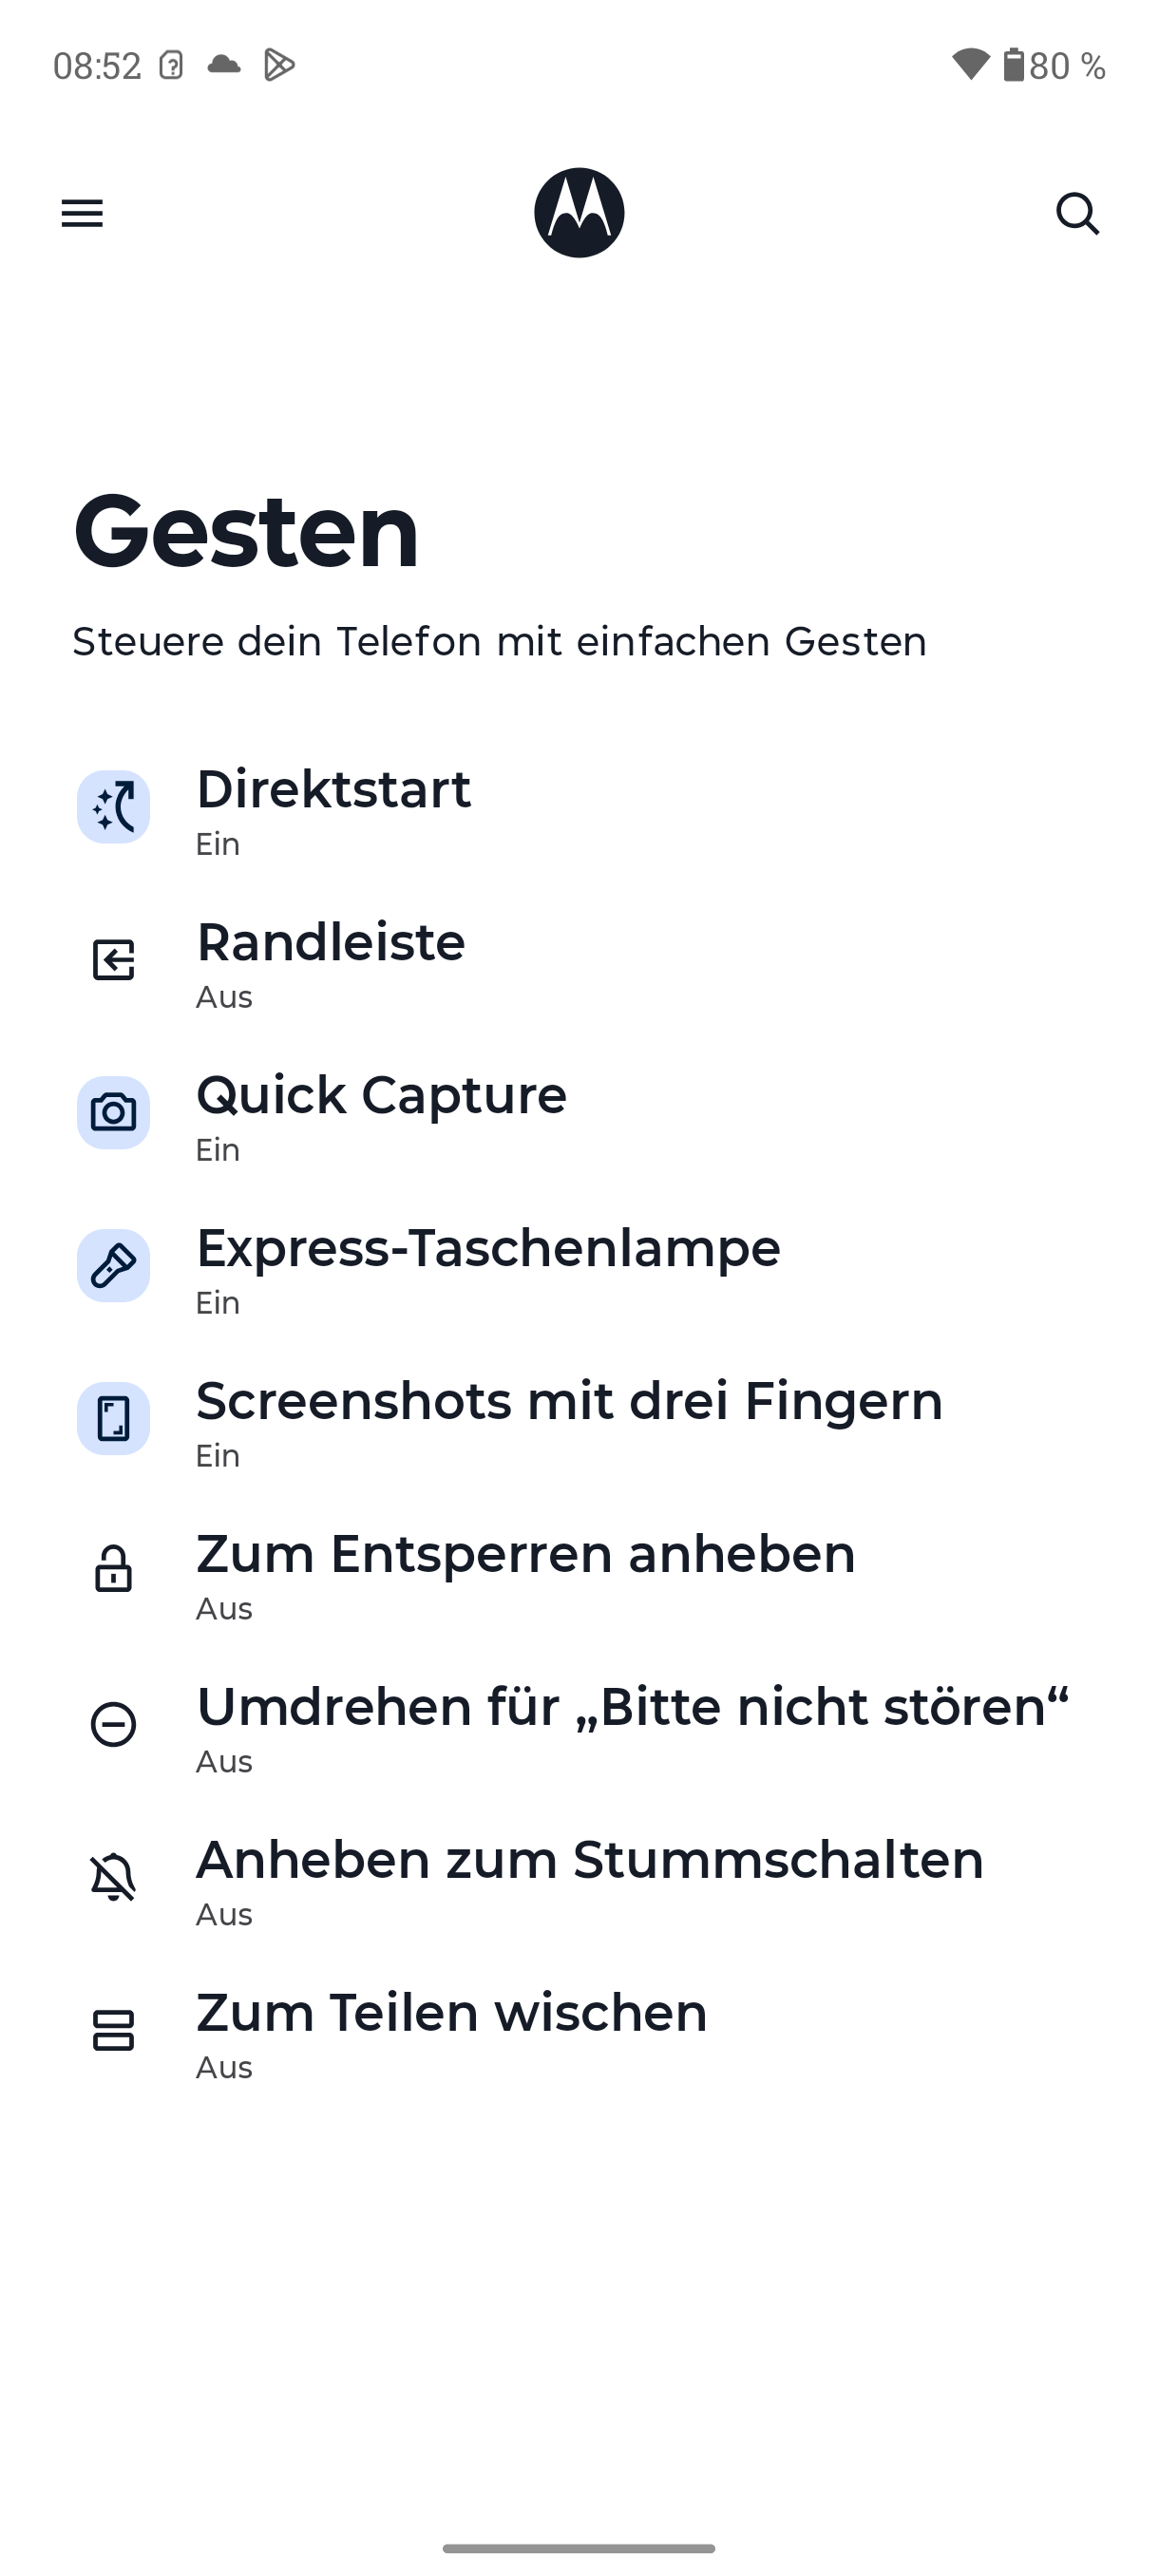Tap the Motorola logo
This screenshot has width=1159, height=2576.
pos(579,213)
